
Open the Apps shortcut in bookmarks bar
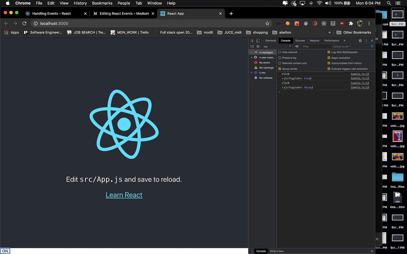point(12,33)
